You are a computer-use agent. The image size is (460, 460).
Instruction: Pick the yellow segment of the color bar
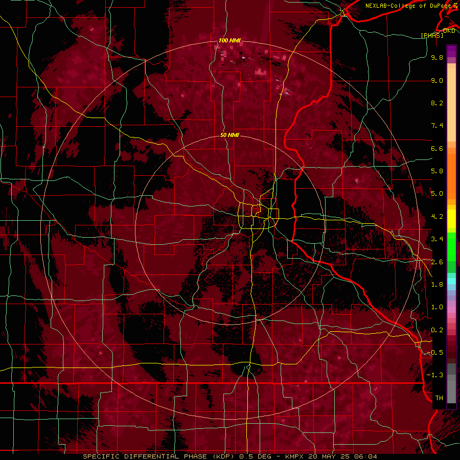click(x=451, y=219)
